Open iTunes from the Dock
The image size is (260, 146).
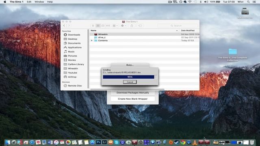(56, 142)
